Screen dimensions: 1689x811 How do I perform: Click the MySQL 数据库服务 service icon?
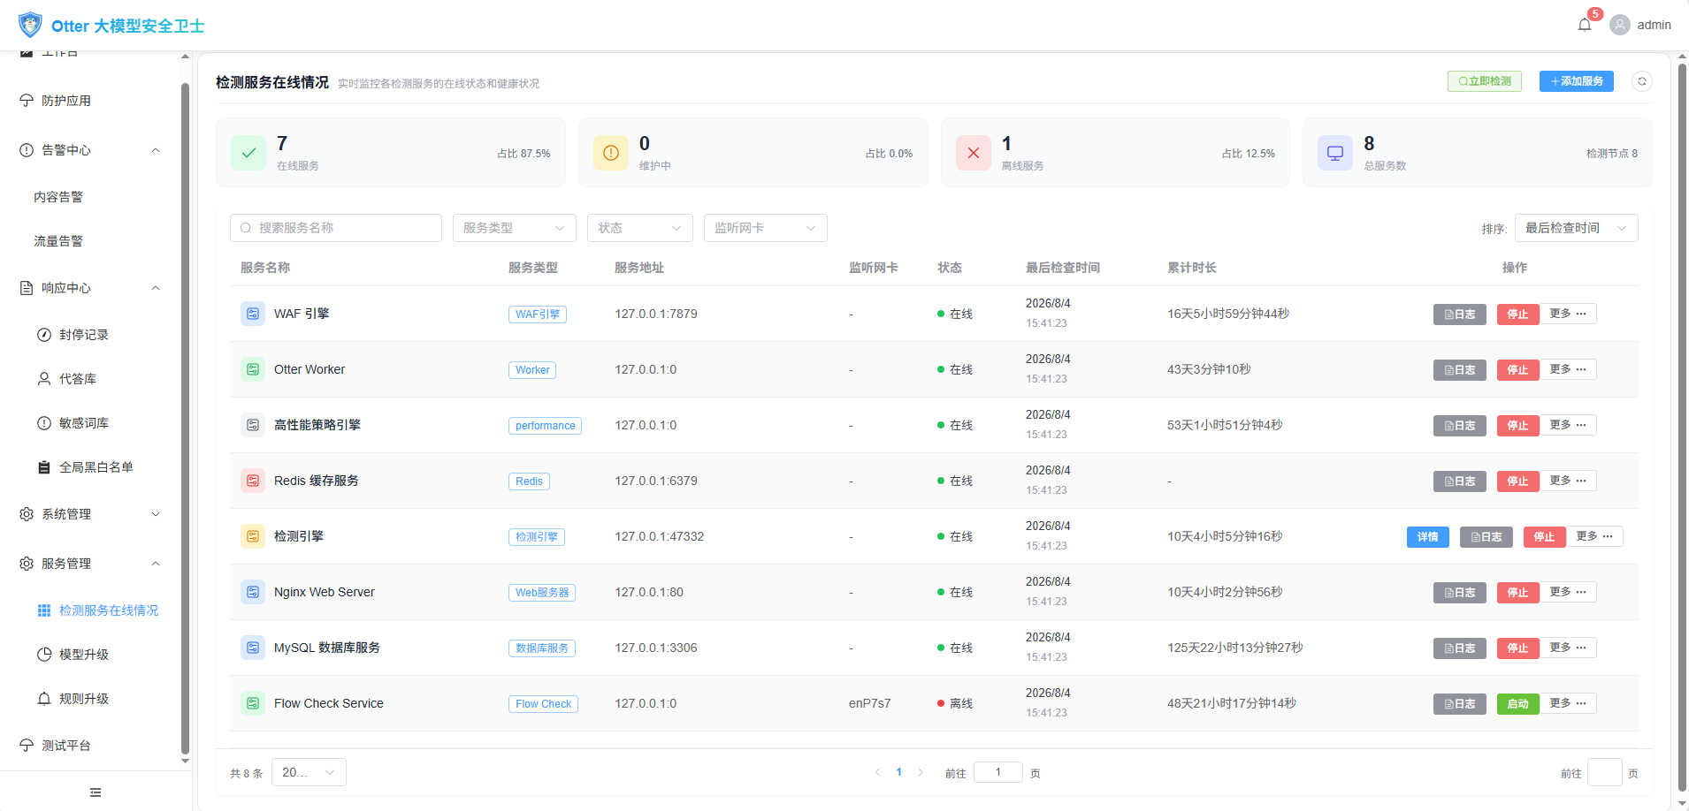253,648
